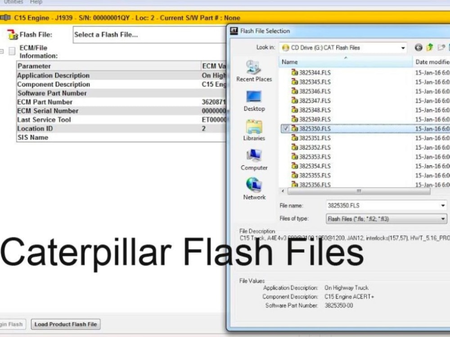
Task: Select the ECM Serial Number row
Action: coord(121,111)
